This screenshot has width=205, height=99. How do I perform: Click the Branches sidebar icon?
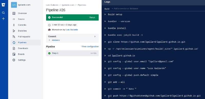coord(14,31)
